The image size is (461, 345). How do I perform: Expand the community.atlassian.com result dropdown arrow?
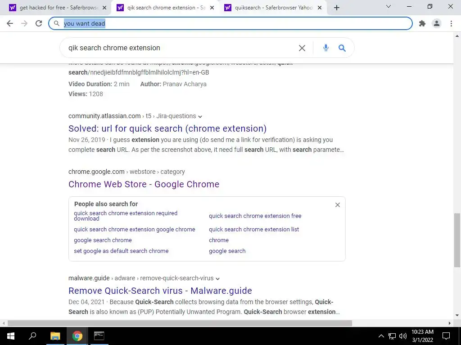[200, 116]
